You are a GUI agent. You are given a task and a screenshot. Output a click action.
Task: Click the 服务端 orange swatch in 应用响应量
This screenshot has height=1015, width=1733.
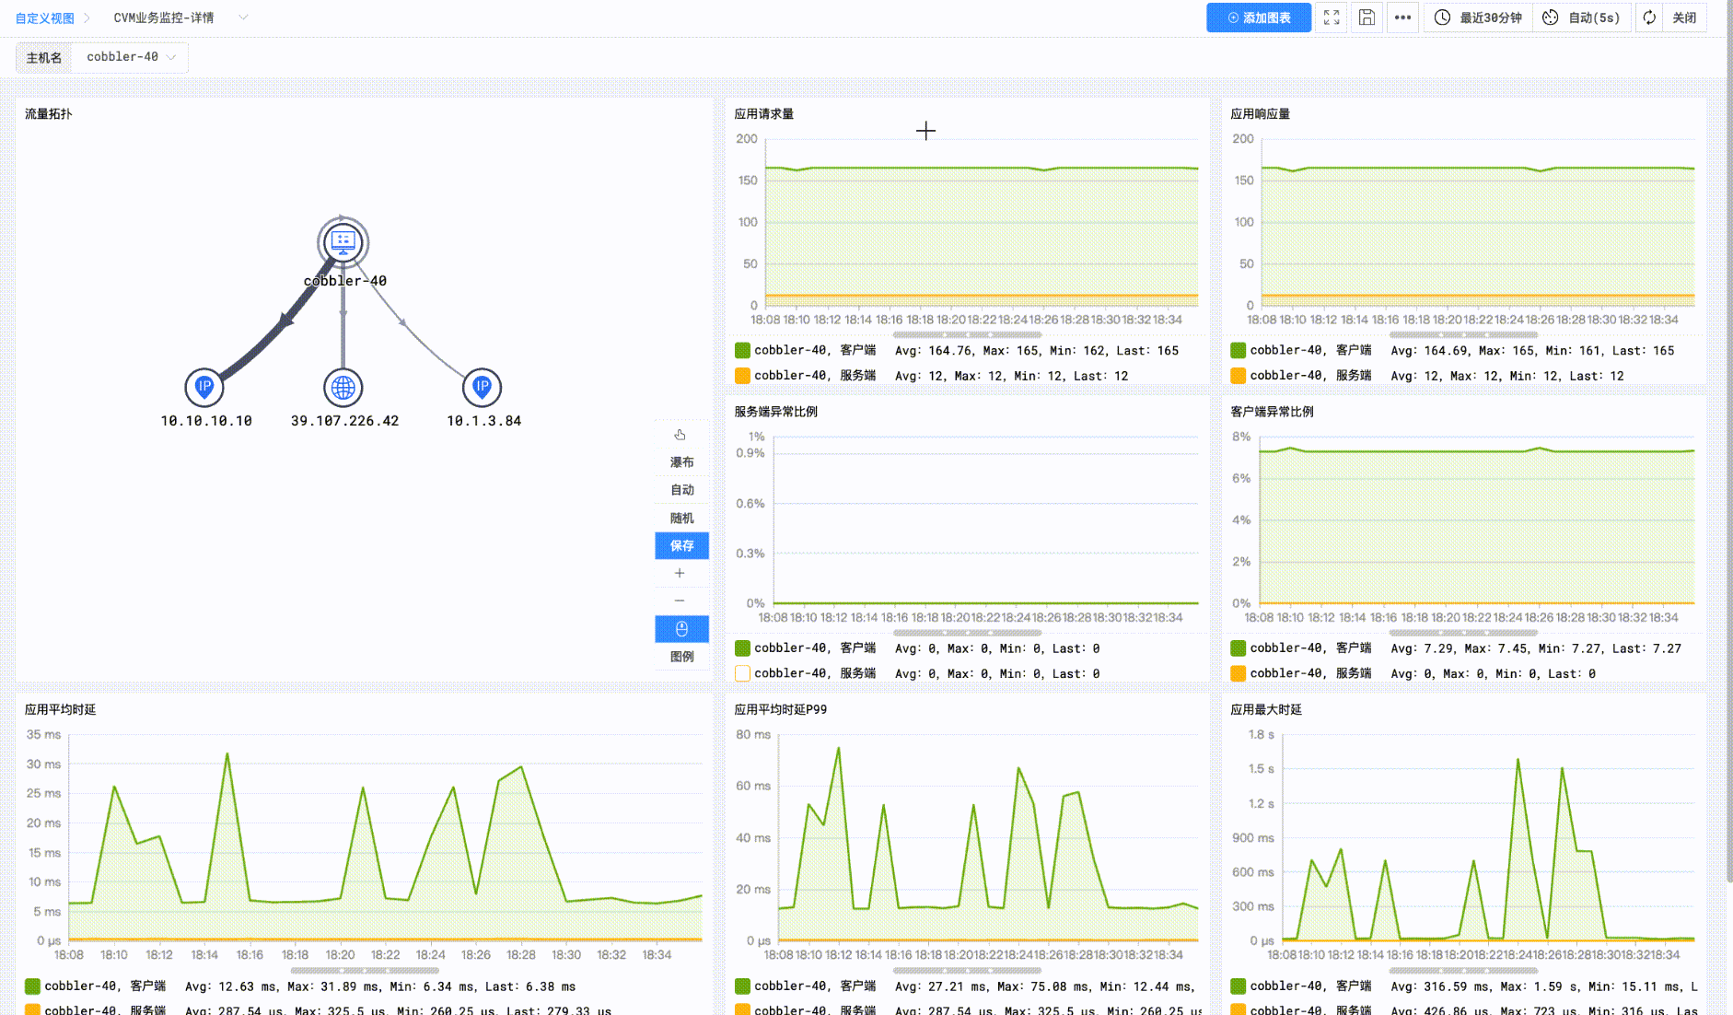pyautogui.click(x=1239, y=376)
